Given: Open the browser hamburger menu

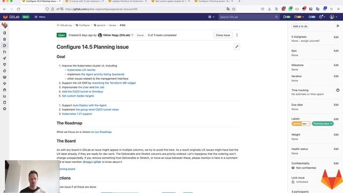Looking at the screenshot, I should pyautogui.click(x=338, y=9).
